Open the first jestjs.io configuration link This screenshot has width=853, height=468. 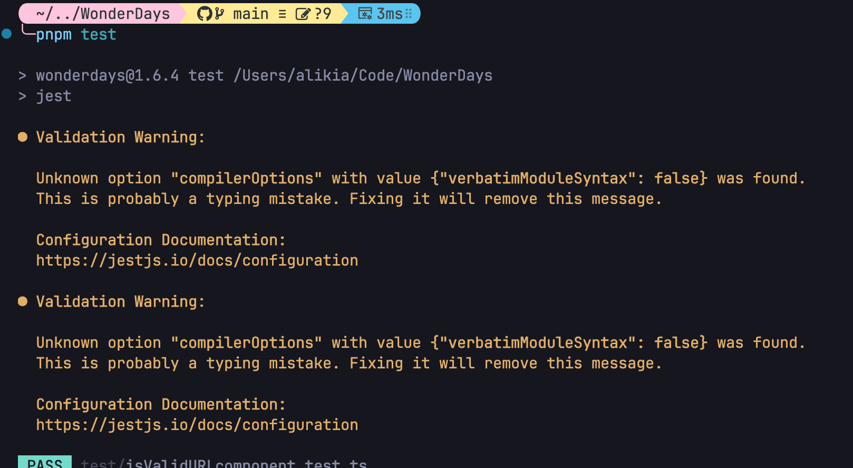coord(197,260)
